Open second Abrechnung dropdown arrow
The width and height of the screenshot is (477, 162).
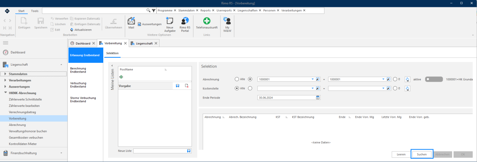(x=383, y=79)
